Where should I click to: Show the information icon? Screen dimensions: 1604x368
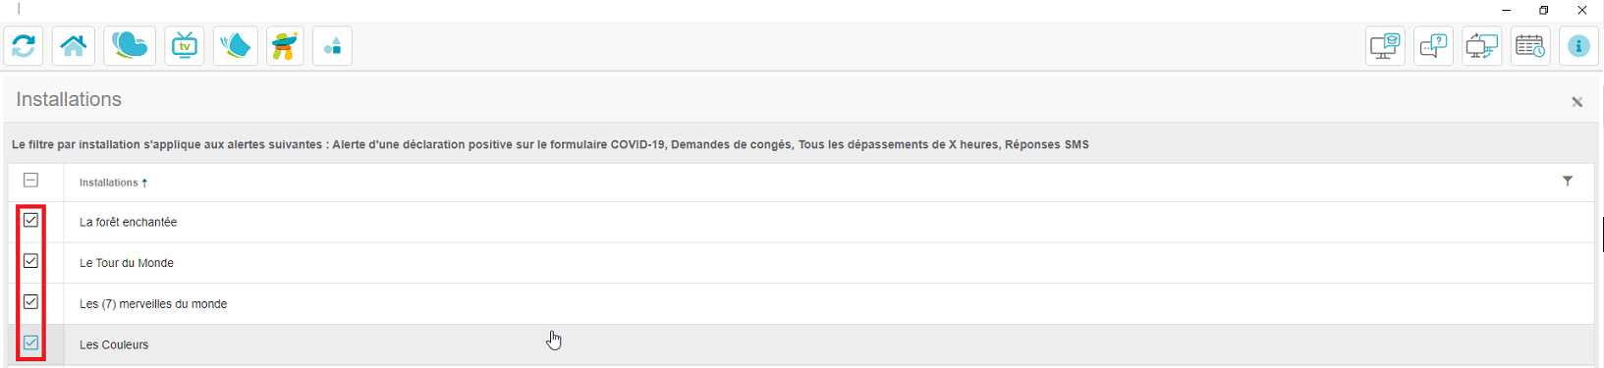(x=1578, y=46)
